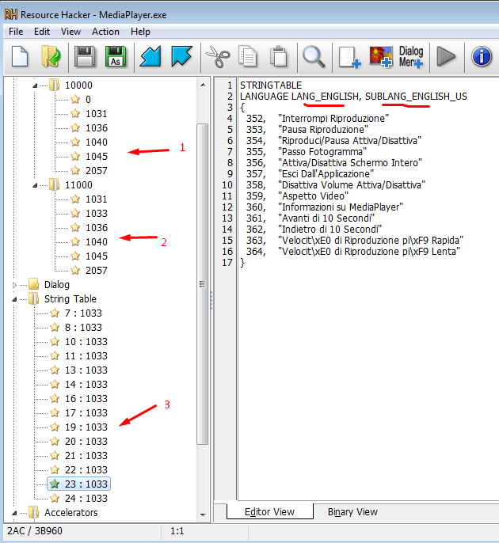Open the Action menu
499x543 pixels.
tap(105, 32)
